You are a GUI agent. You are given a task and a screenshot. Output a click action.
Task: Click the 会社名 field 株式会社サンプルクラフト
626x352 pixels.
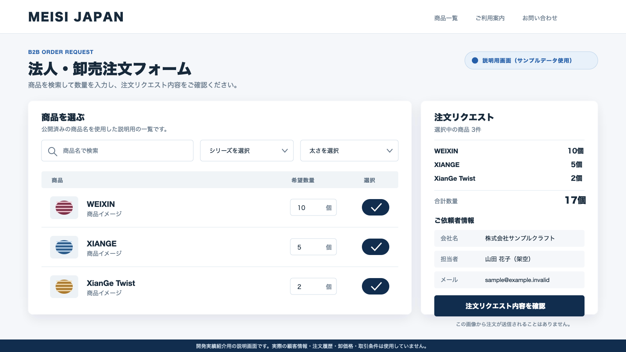pyautogui.click(x=509, y=238)
